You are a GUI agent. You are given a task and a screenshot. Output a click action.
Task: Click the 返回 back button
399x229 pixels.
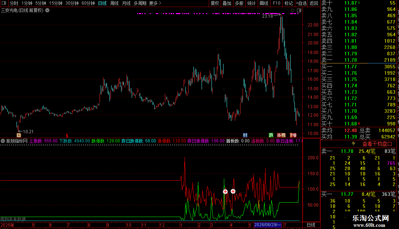(314, 3)
